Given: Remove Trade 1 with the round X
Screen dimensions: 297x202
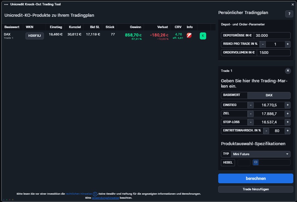Looking at the screenshot, I should click(288, 71).
